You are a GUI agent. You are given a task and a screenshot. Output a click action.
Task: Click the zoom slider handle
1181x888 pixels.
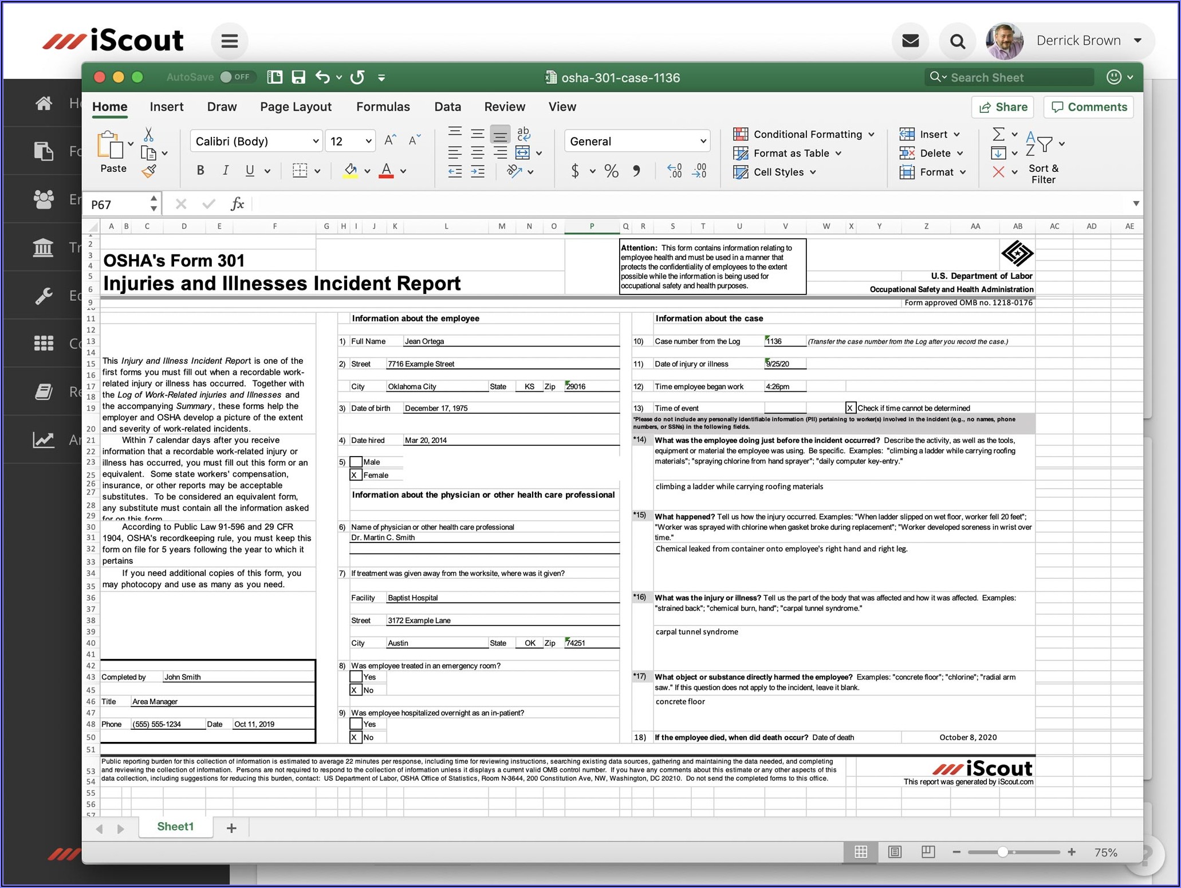pyautogui.click(x=1002, y=852)
